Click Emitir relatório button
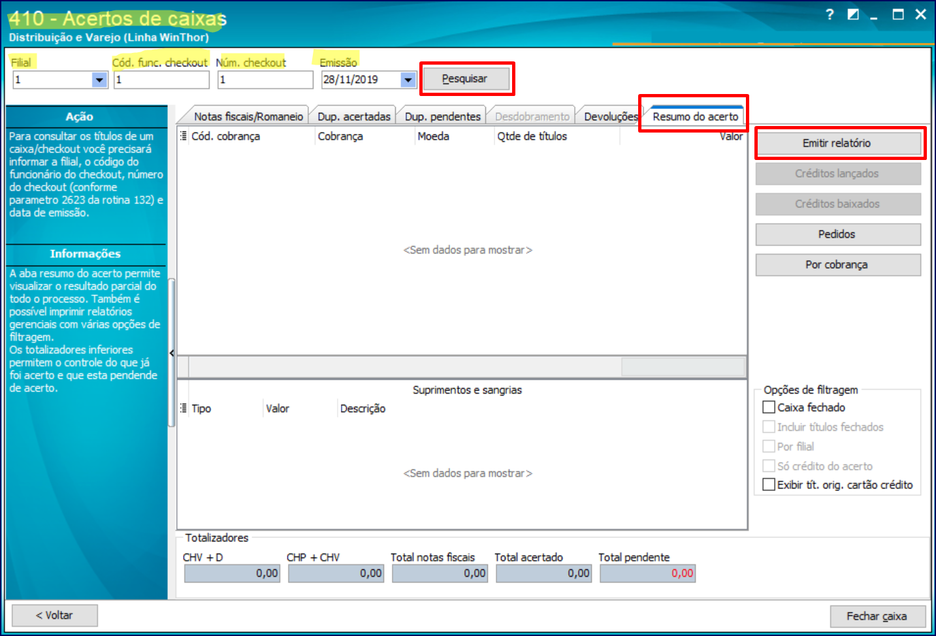936x636 pixels. tap(839, 143)
